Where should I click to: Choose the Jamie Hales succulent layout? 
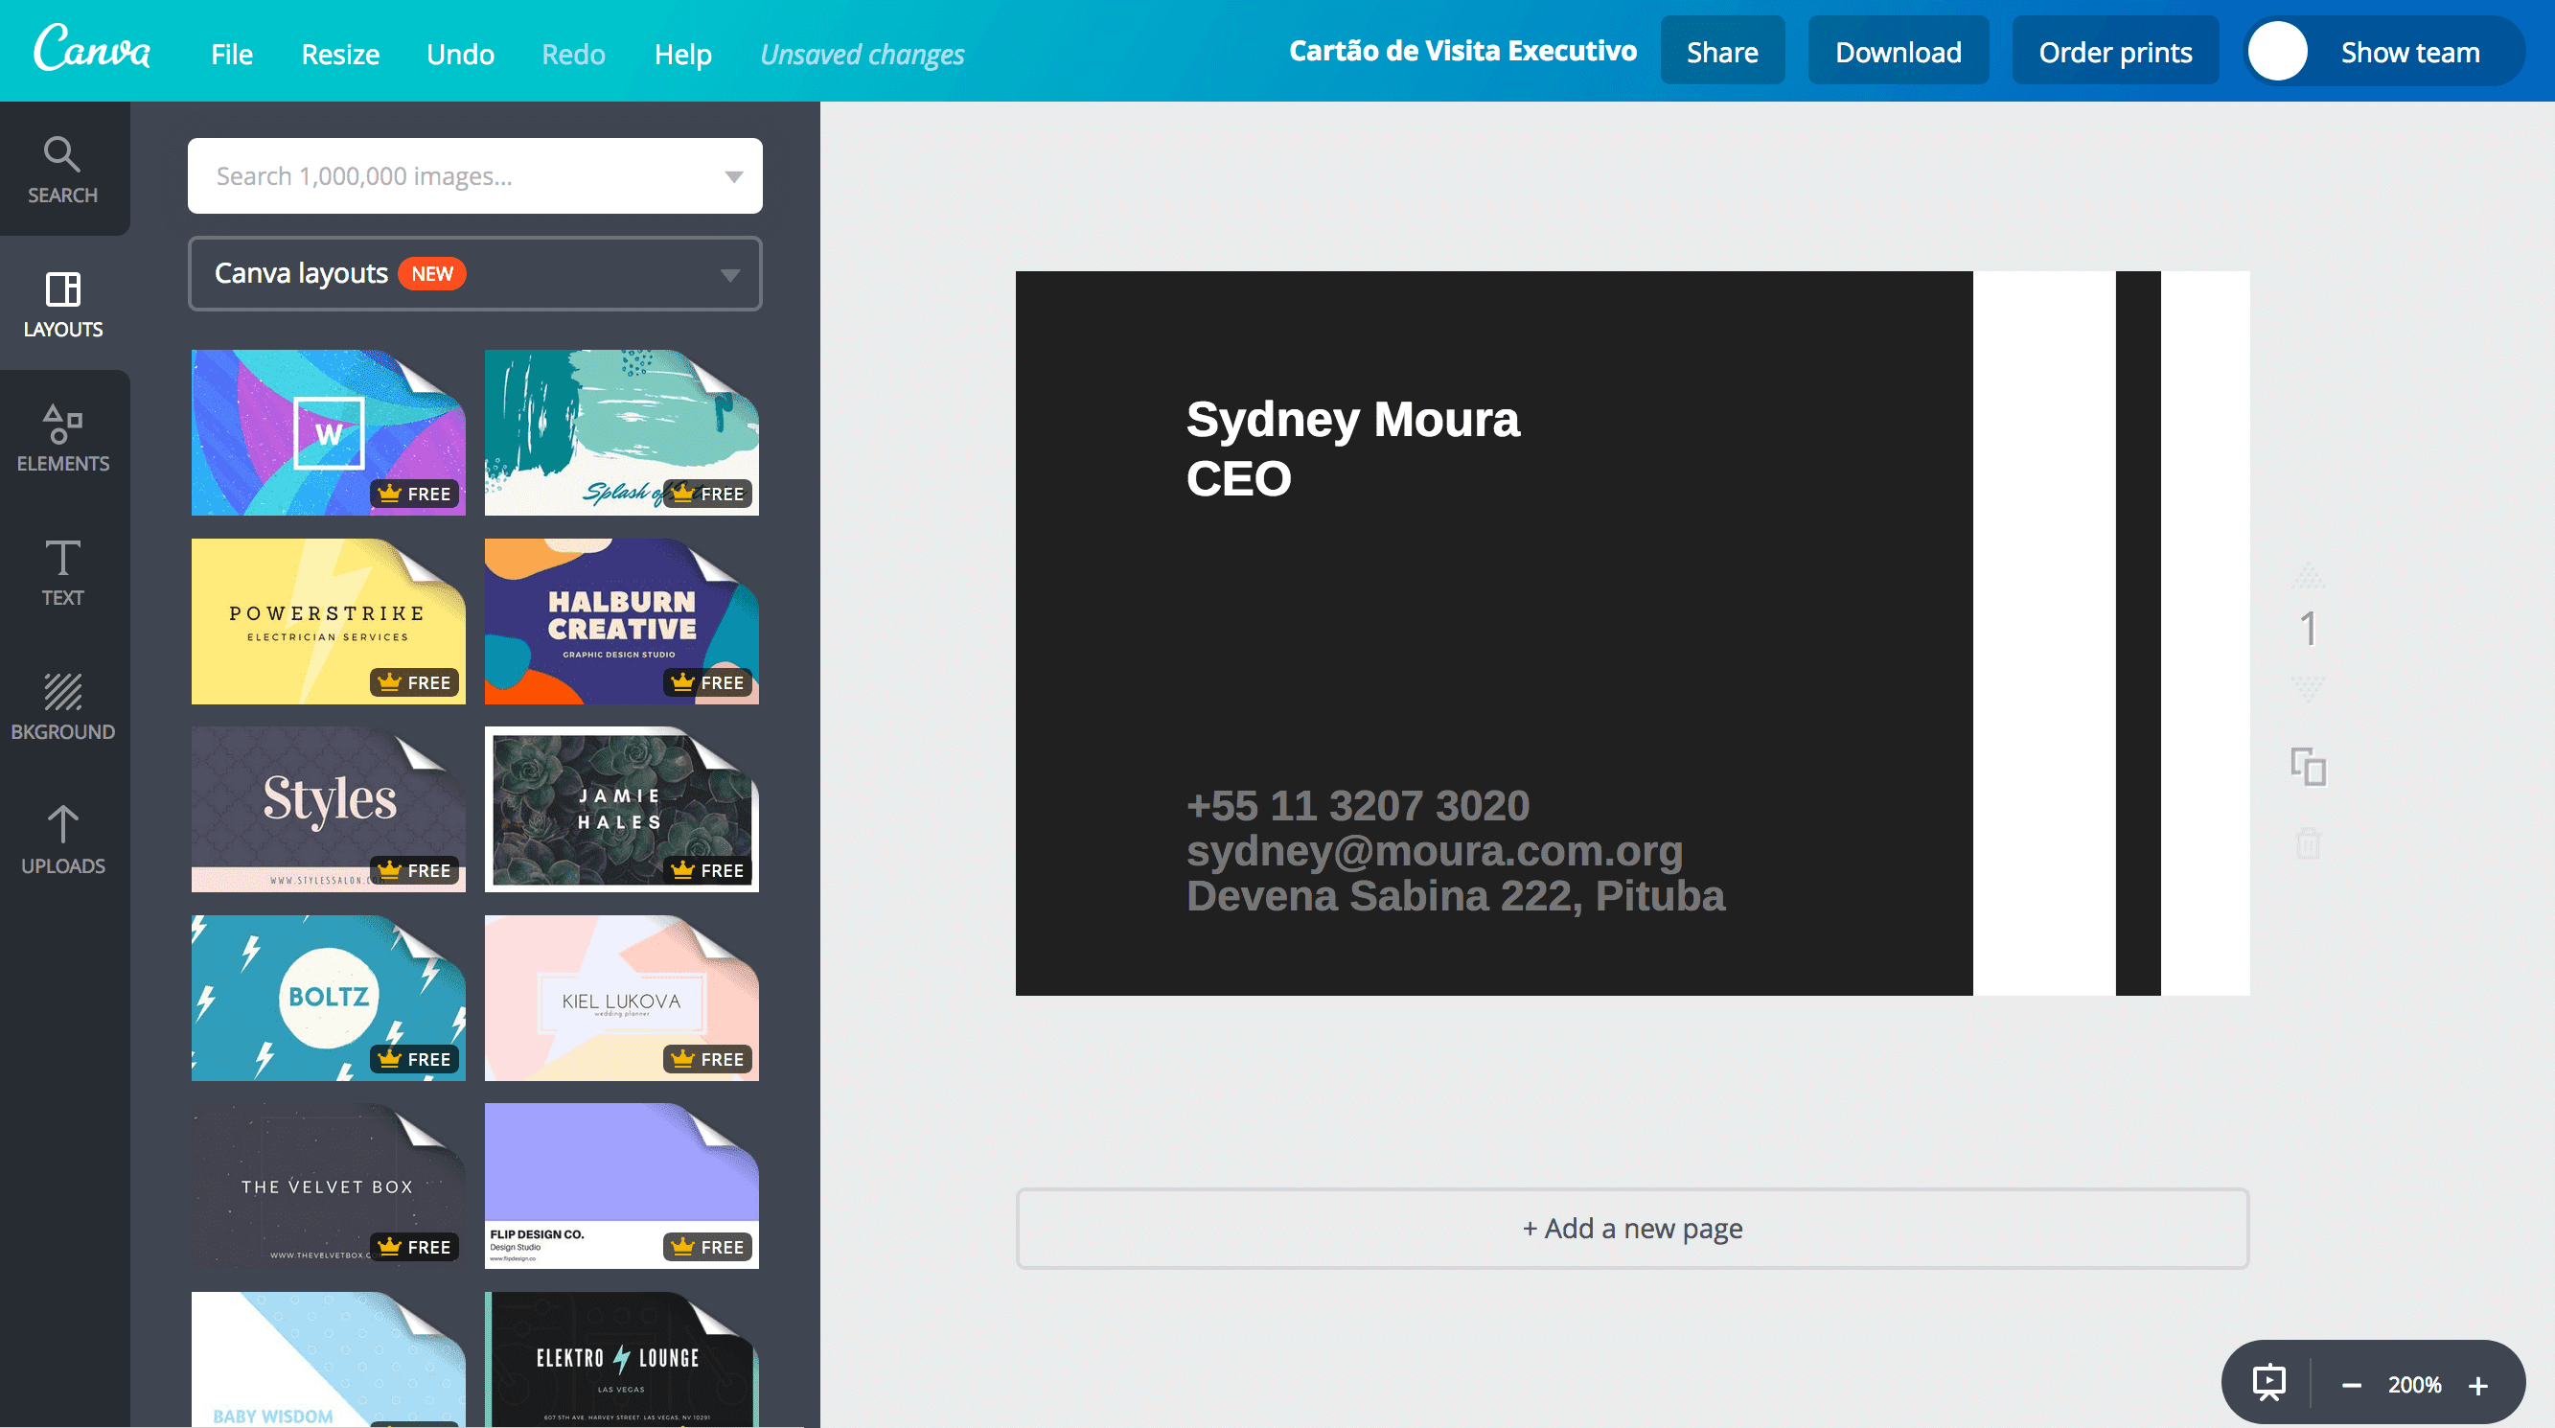622,809
